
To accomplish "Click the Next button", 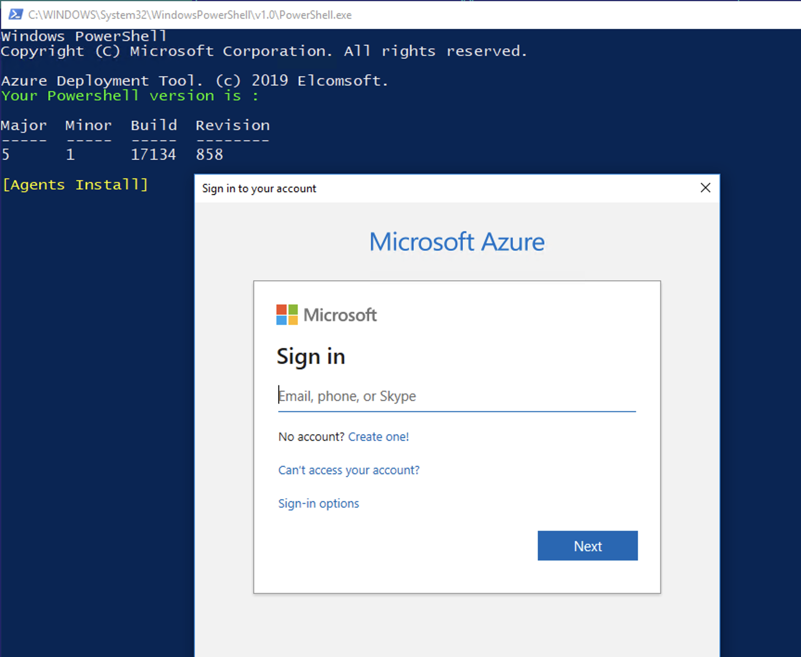I will coord(587,546).
